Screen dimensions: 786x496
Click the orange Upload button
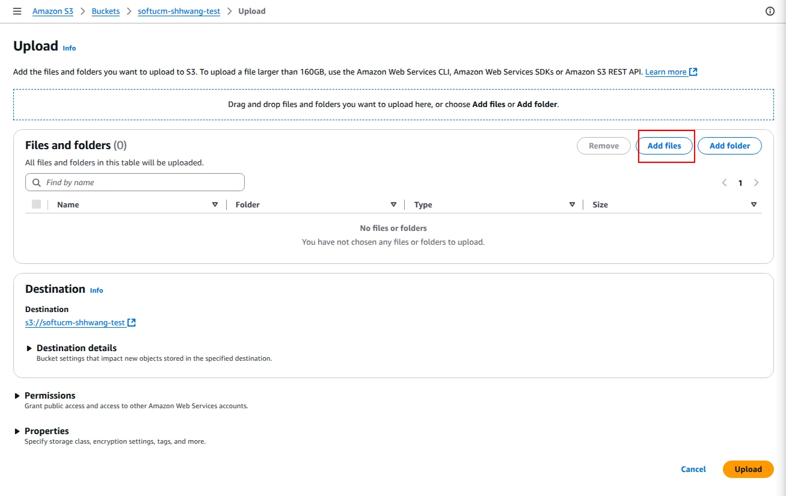(x=748, y=470)
